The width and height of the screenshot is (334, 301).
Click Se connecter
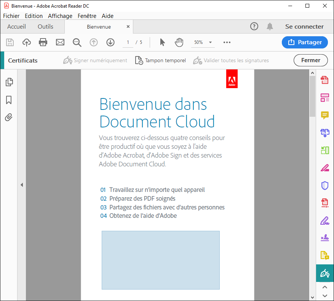[x=304, y=26]
